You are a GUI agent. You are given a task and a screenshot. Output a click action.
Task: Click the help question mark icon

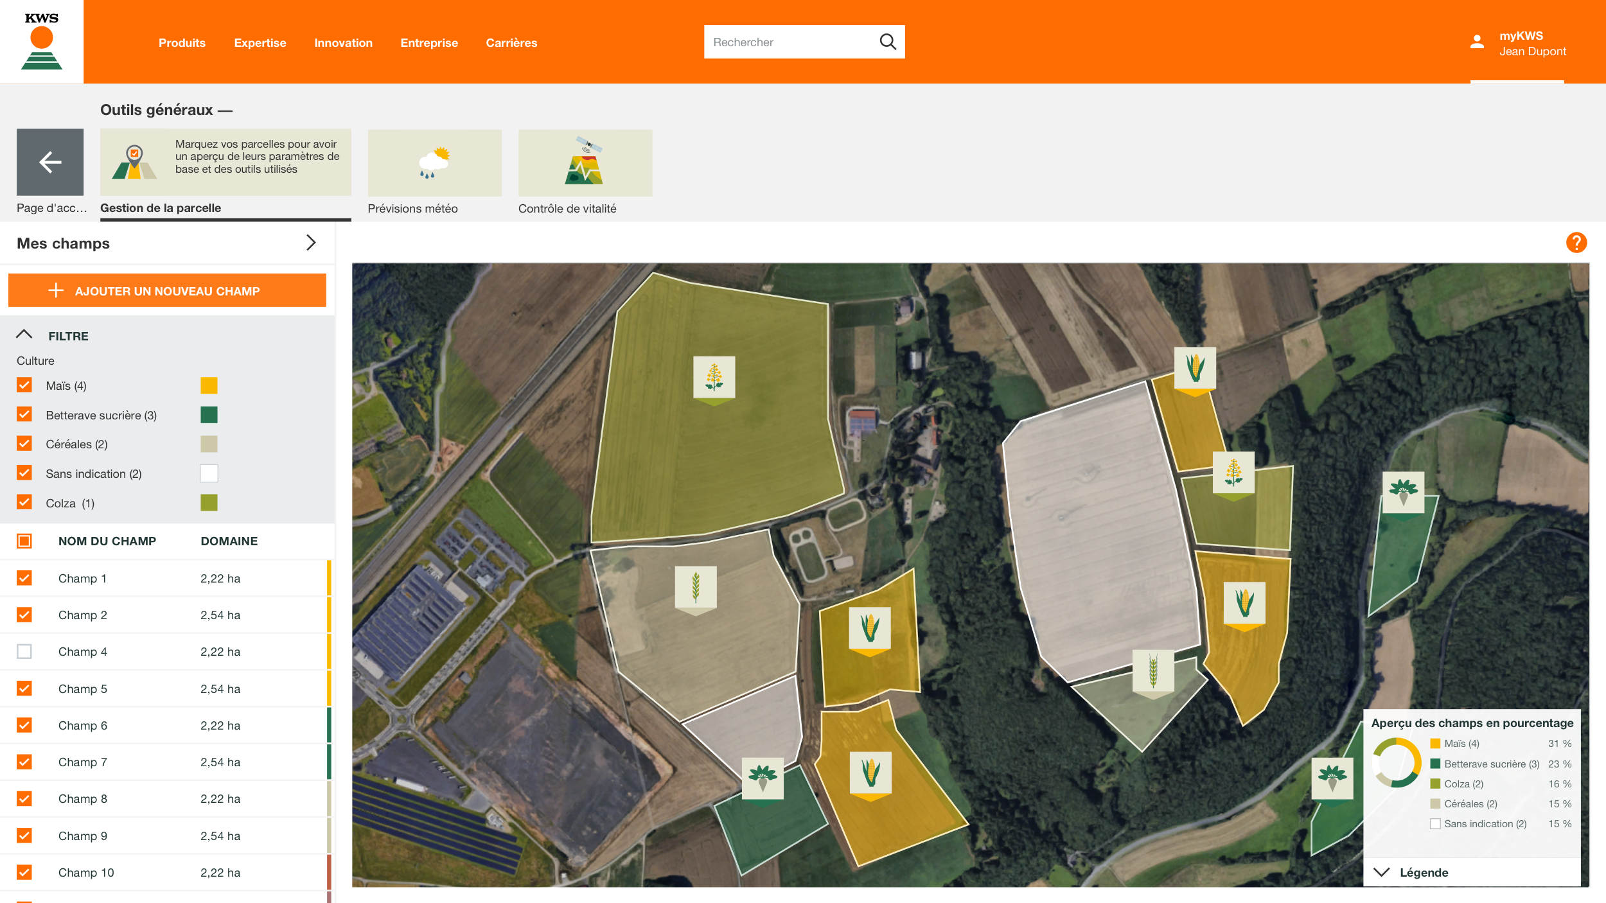tap(1577, 243)
